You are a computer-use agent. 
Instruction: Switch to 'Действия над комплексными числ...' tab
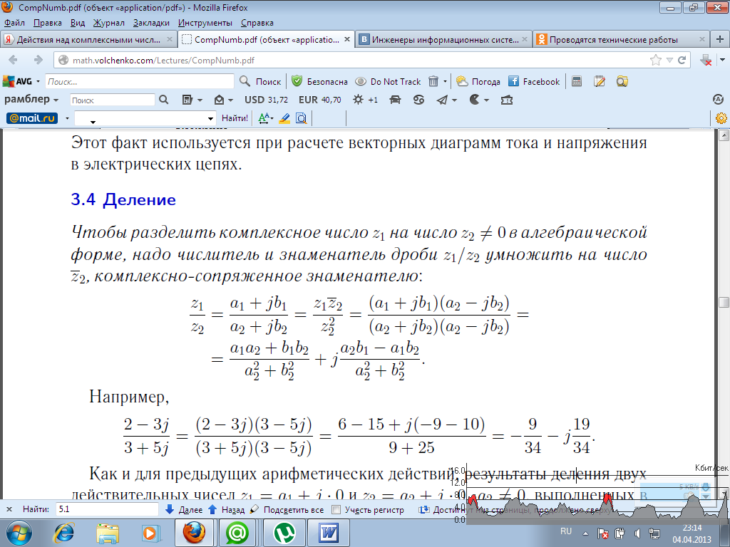point(88,40)
